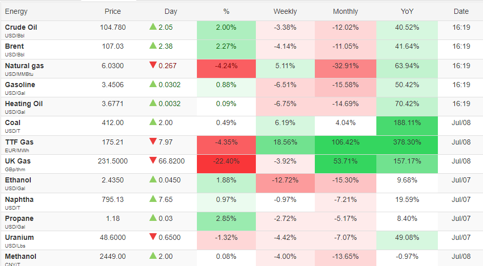The image size is (483, 266).
Task: Open the Gasoline commodity page
Action: pyautogui.click(x=20, y=85)
